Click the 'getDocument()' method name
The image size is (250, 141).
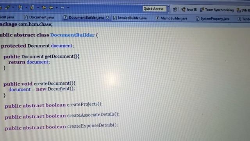click(x=61, y=56)
